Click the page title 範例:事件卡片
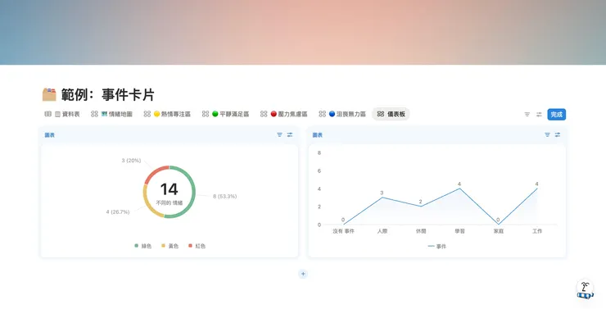This screenshot has width=606, height=309. pyautogui.click(x=108, y=95)
